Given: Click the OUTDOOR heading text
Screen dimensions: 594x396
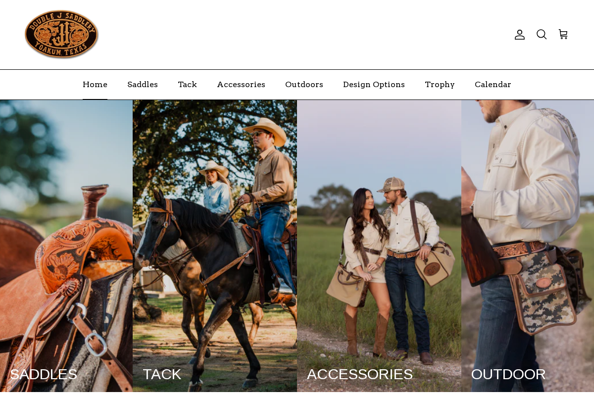Looking at the screenshot, I should click(x=508, y=374).
